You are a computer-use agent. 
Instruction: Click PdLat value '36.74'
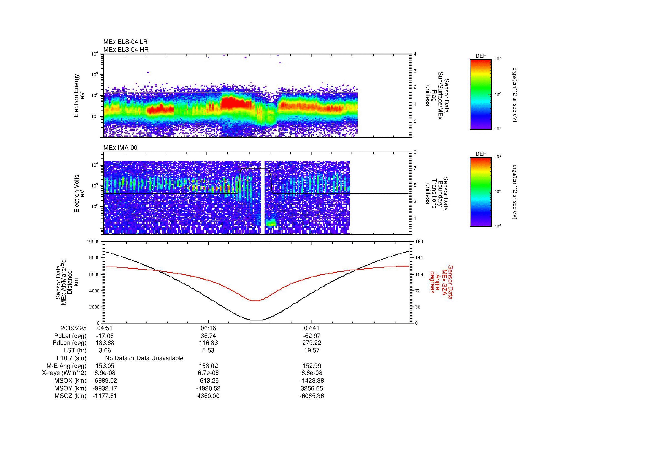pos(208,336)
